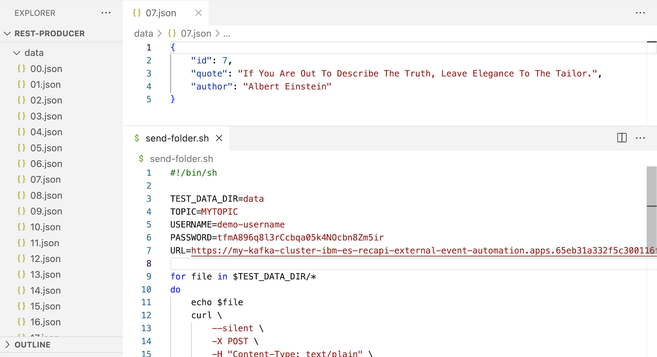Click the braces icon in the 07.json tab
This screenshot has height=357, width=657.
pyautogui.click(x=137, y=13)
